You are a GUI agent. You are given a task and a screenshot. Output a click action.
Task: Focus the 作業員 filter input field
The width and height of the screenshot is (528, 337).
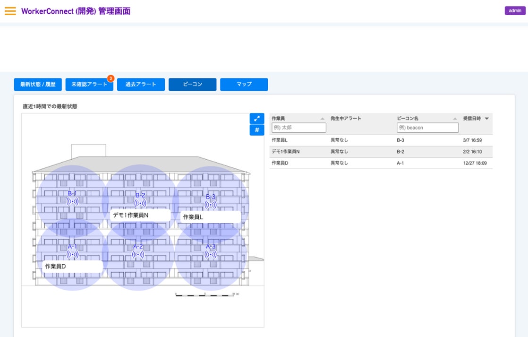click(298, 128)
